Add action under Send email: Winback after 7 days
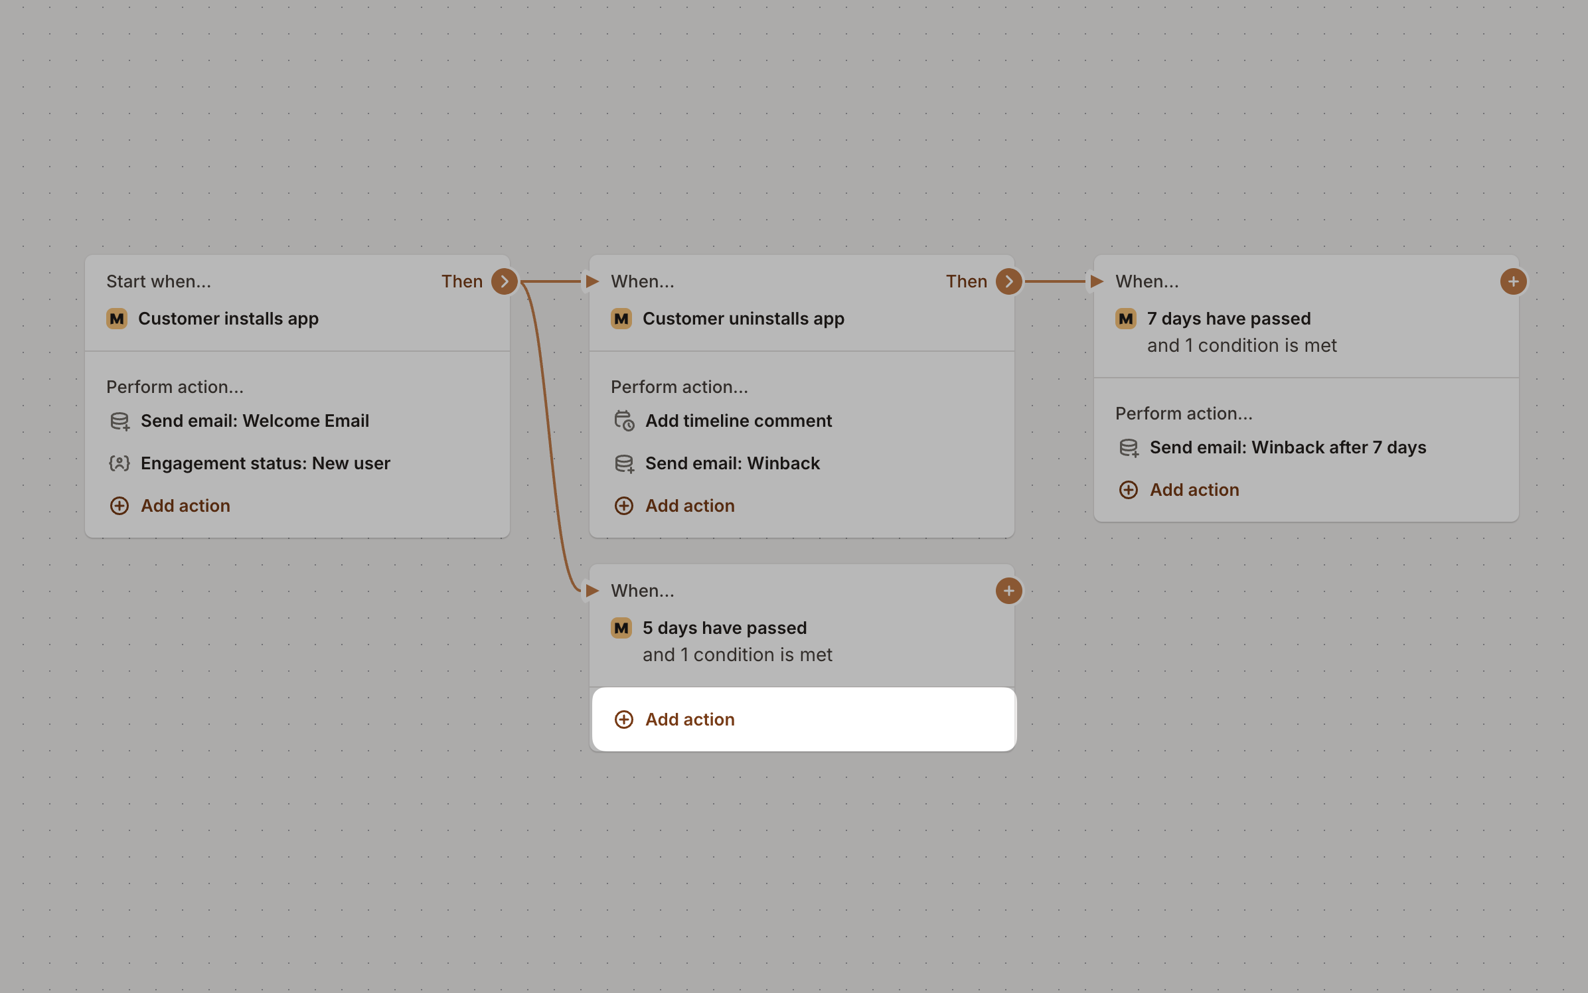The width and height of the screenshot is (1588, 993). coord(1179,490)
